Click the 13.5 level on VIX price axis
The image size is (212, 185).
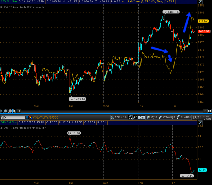pyautogui.click(x=200, y=147)
